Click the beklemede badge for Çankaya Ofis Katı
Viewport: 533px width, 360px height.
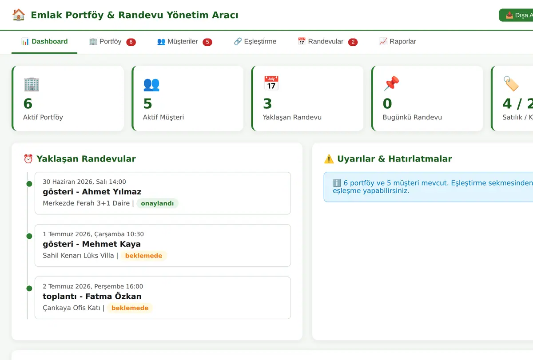(x=130, y=308)
